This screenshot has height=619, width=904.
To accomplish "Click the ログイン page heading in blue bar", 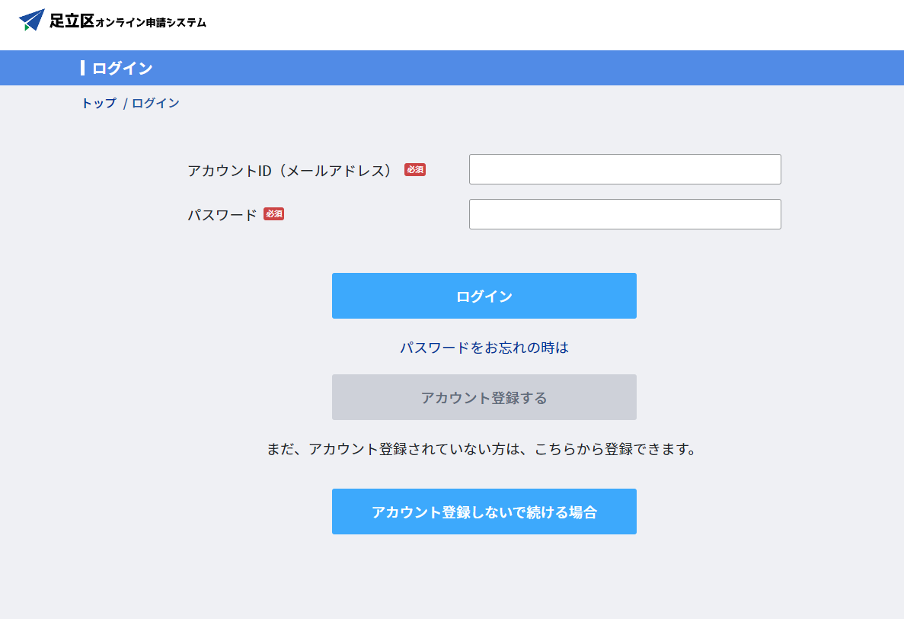I will point(122,68).
